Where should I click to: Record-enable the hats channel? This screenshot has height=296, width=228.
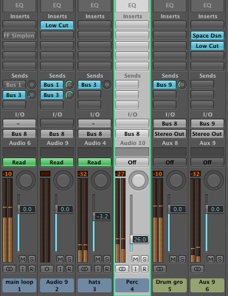(x=107, y=269)
